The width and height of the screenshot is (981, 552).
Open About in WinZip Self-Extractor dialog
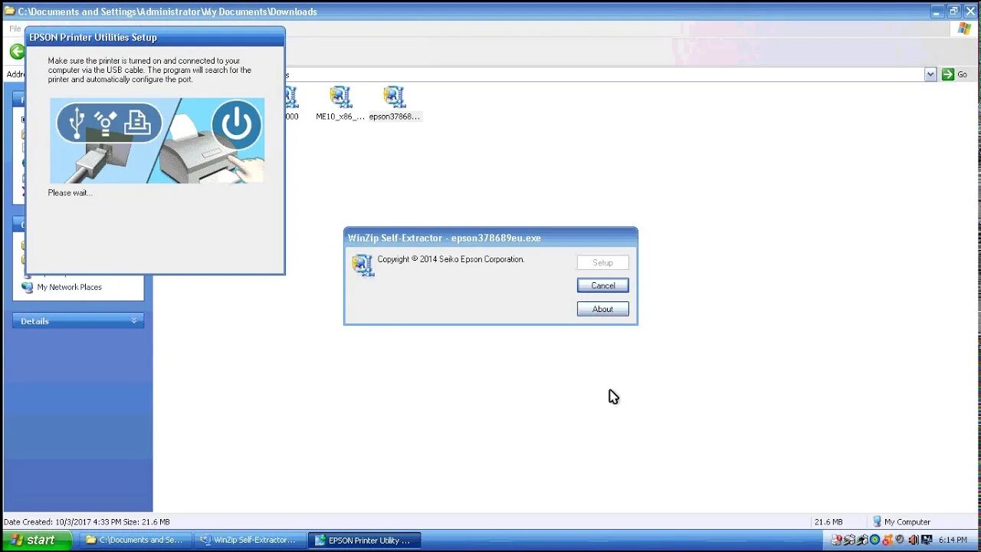(x=602, y=309)
